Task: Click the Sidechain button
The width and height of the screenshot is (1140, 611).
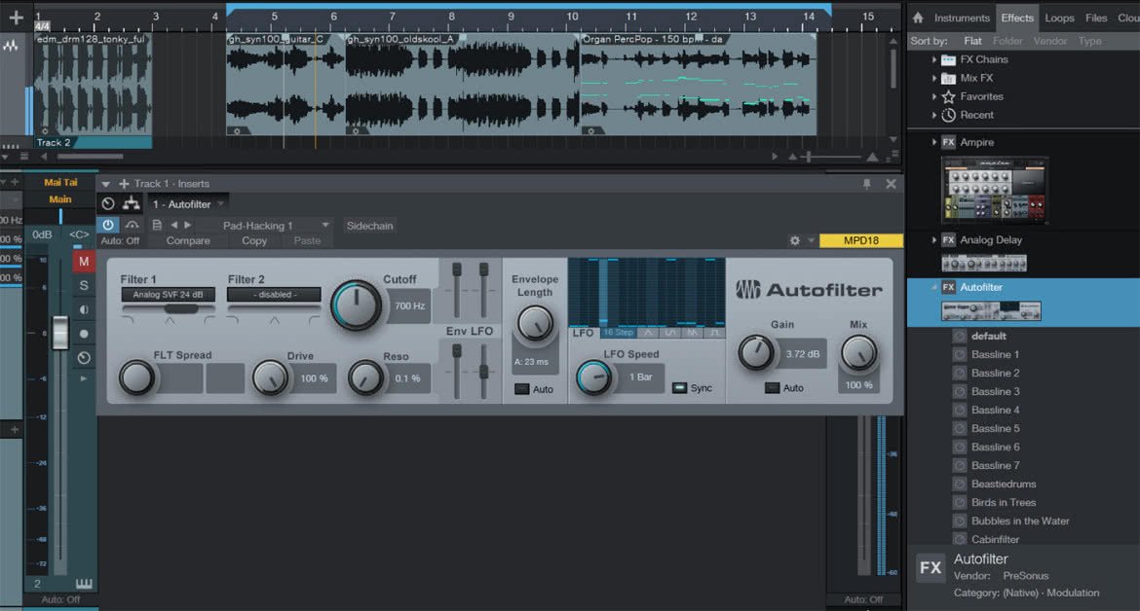Action: pos(369,226)
